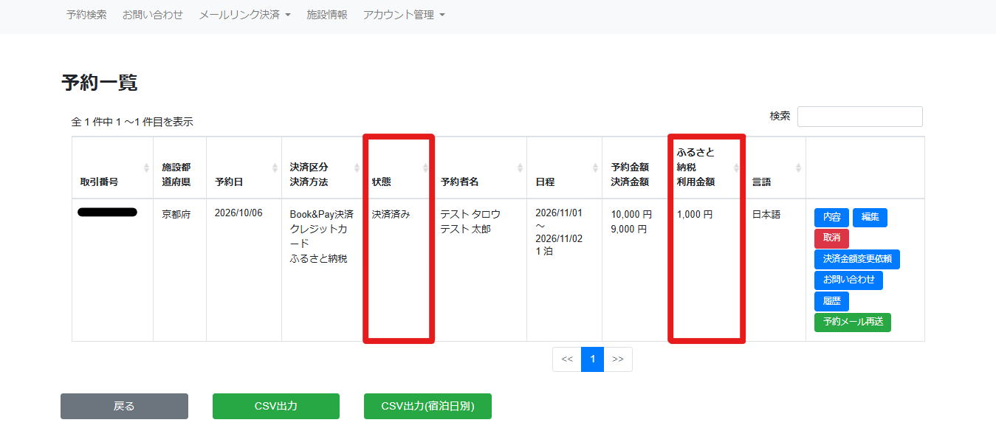The width and height of the screenshot is (996, 431).
Task: View the reservation 履歴 history
Action: (x=832, y=301)
